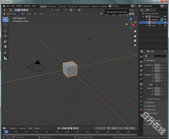Viewport: 169px width, 139px height.
Task: Hide the Cube object in outliner
Action: coord(165,23)
